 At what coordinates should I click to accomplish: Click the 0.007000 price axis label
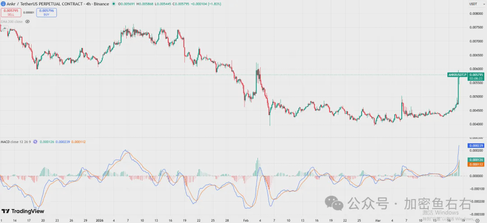click(x=476, y=41)
